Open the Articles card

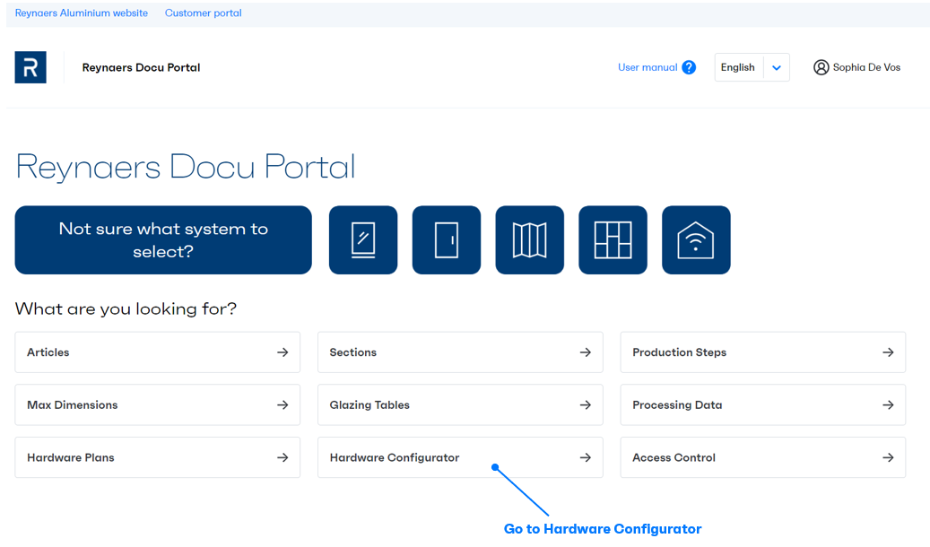(x=157, y=352)
